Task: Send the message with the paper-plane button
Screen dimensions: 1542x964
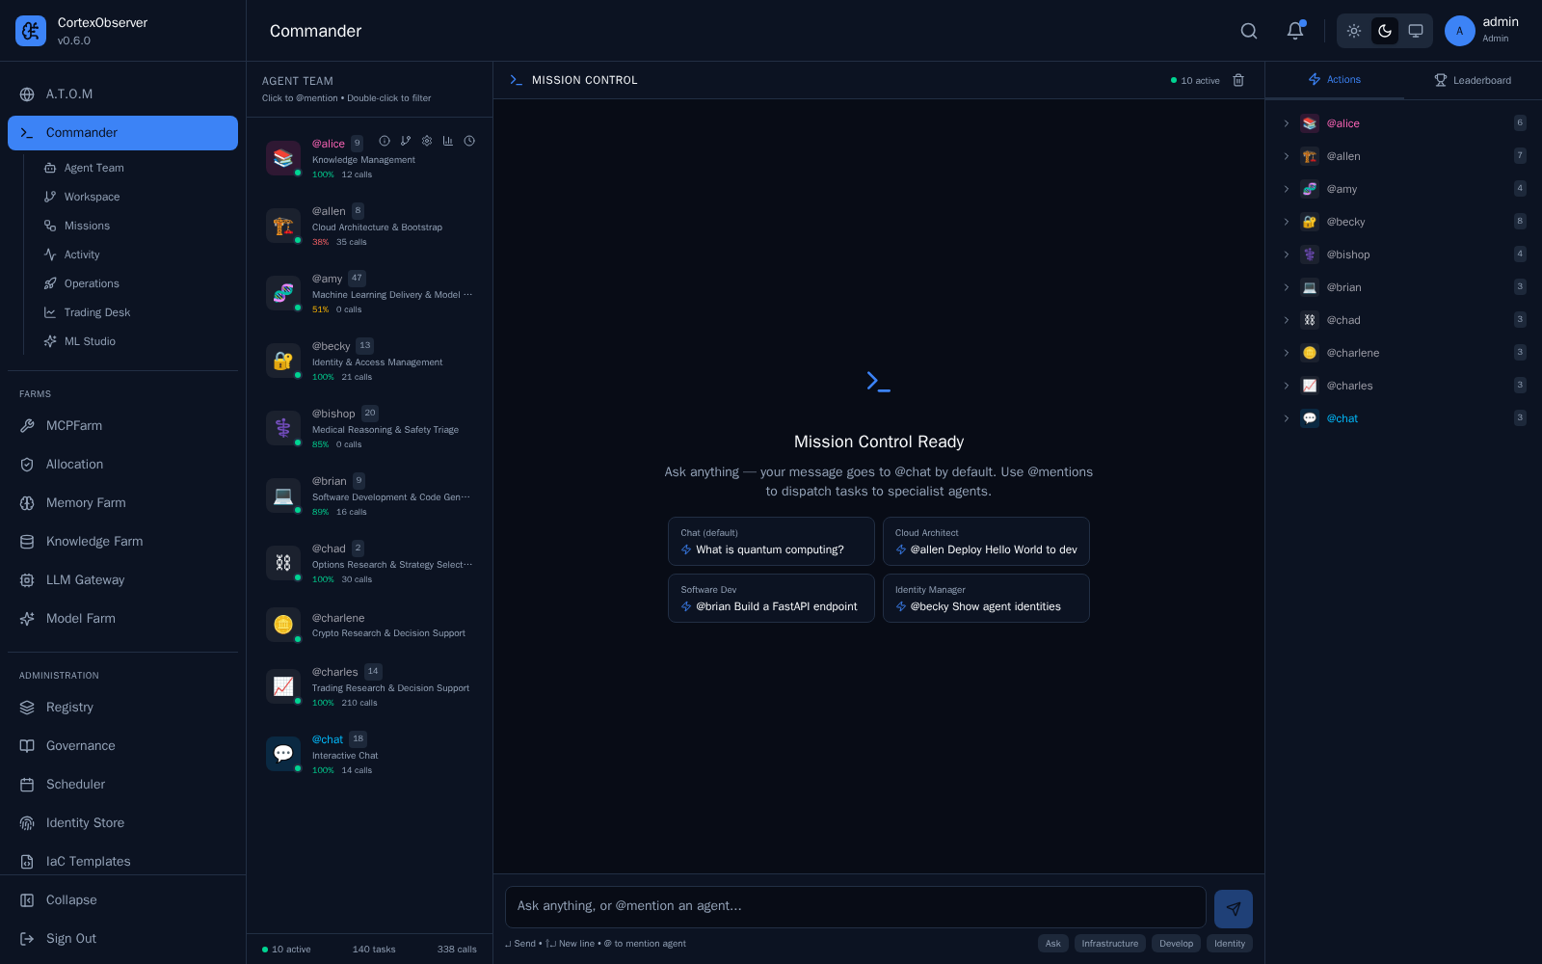Action: tap(1234, 909)
